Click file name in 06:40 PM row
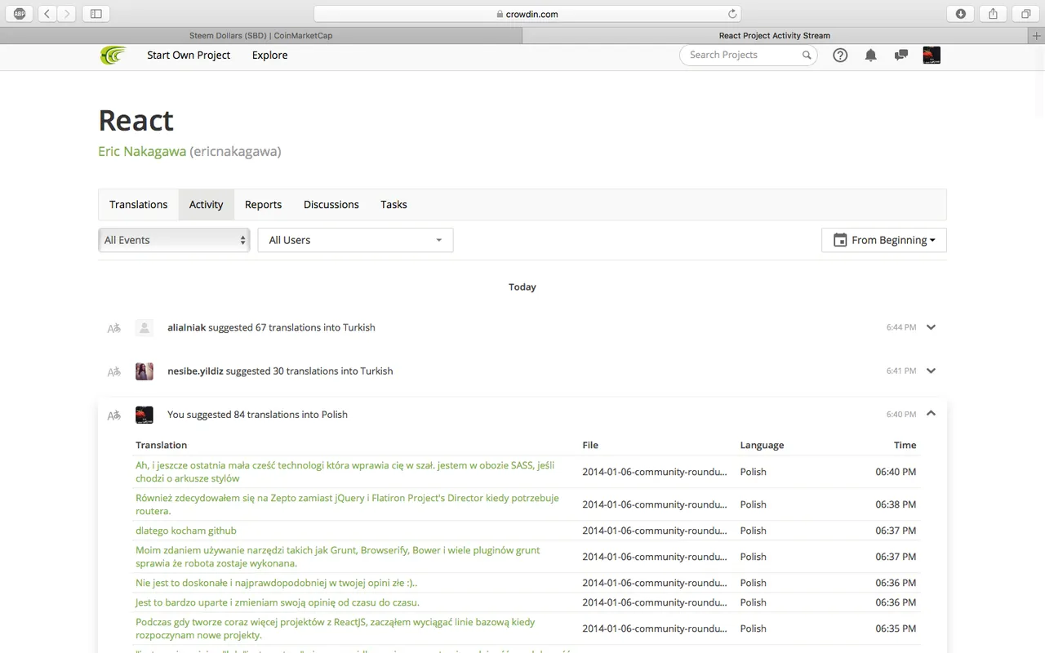The width and height of the screenshot is (1045, 653). click(655, 472)
